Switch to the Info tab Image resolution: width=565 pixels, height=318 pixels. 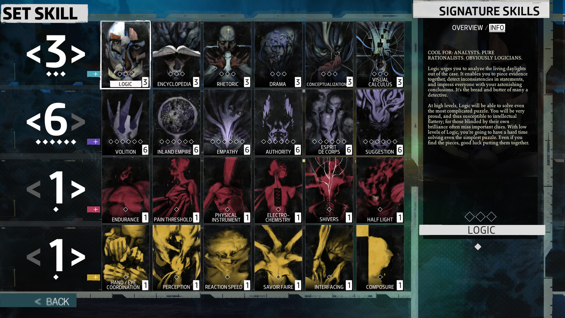(x=497, y=27)
